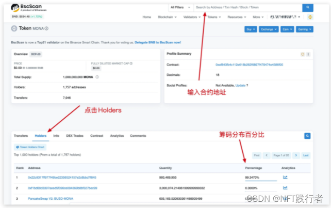
Task: Open the Gaming dropdown button
Action: tap(304, 29)
